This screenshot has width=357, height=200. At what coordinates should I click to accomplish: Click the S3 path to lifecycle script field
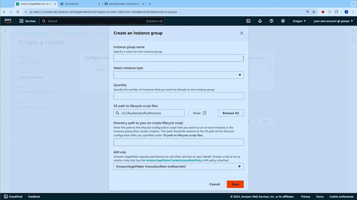(x=149, y=113)
